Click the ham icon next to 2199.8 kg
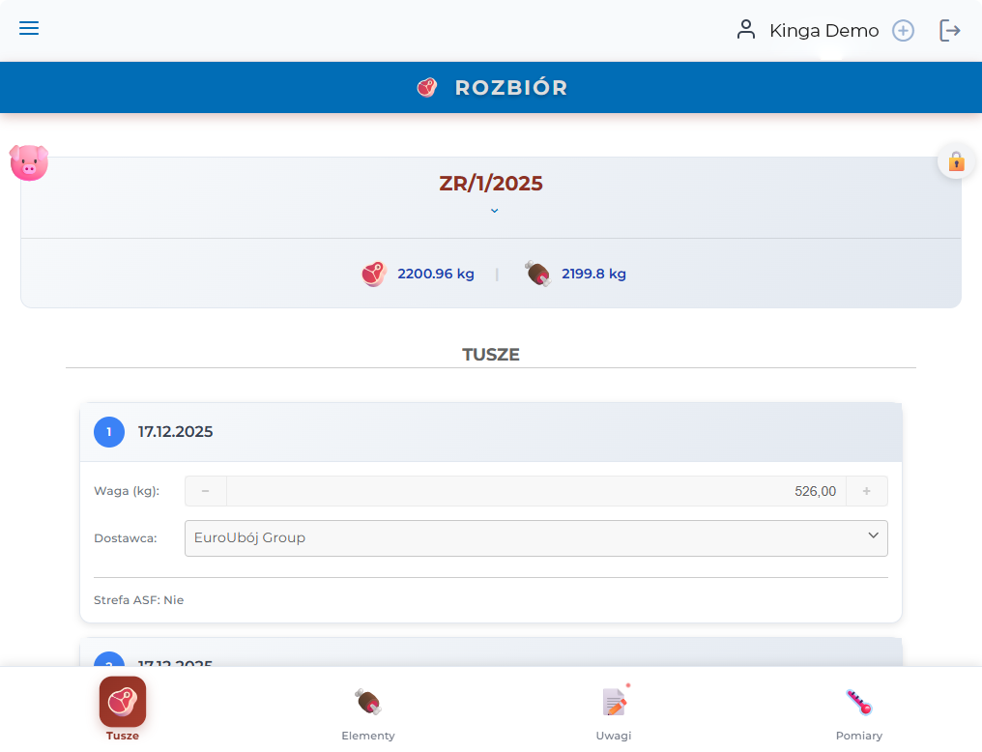982x752 pixels. click(537, 274)
